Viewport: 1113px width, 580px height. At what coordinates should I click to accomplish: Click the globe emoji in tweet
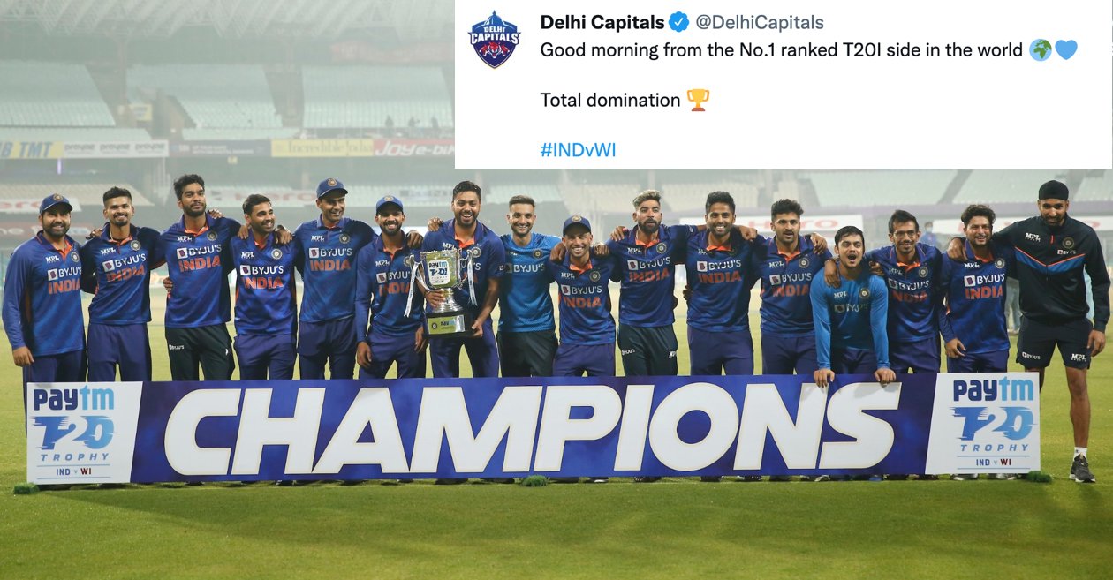click(x=1041, y=50)
